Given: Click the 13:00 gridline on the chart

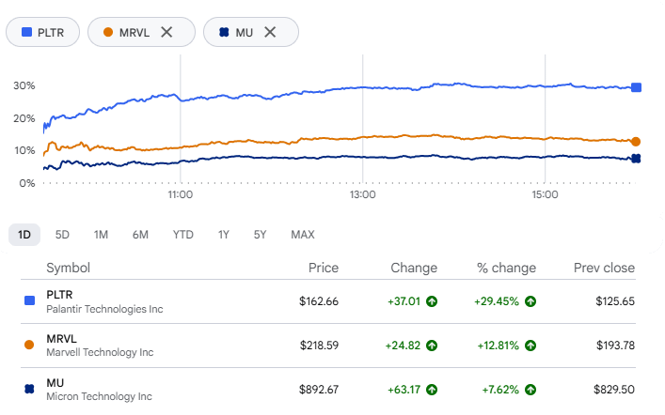Looking at the screenshot, I should coord(363,119).
